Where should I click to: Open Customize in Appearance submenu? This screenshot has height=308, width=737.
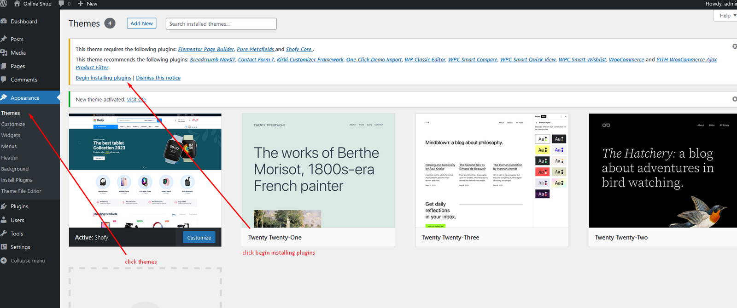(x=13, y=124)
